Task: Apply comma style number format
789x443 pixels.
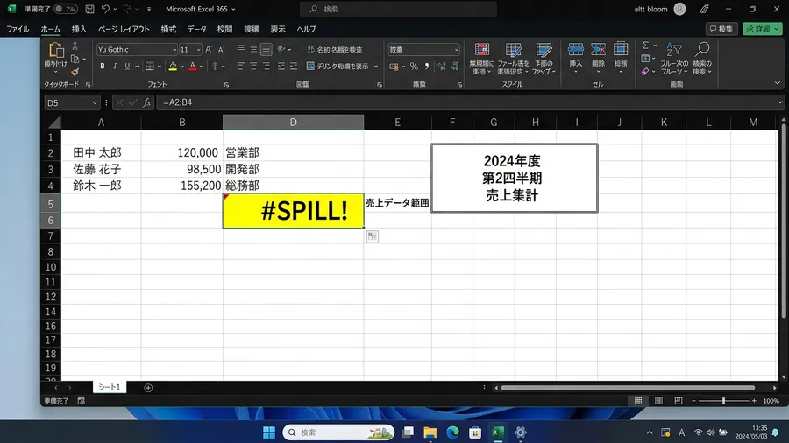Action: (427, 67)
